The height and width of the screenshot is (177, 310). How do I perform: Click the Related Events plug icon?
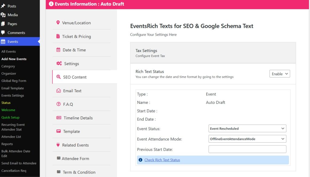pyautogui.click(x=58, y=145)
